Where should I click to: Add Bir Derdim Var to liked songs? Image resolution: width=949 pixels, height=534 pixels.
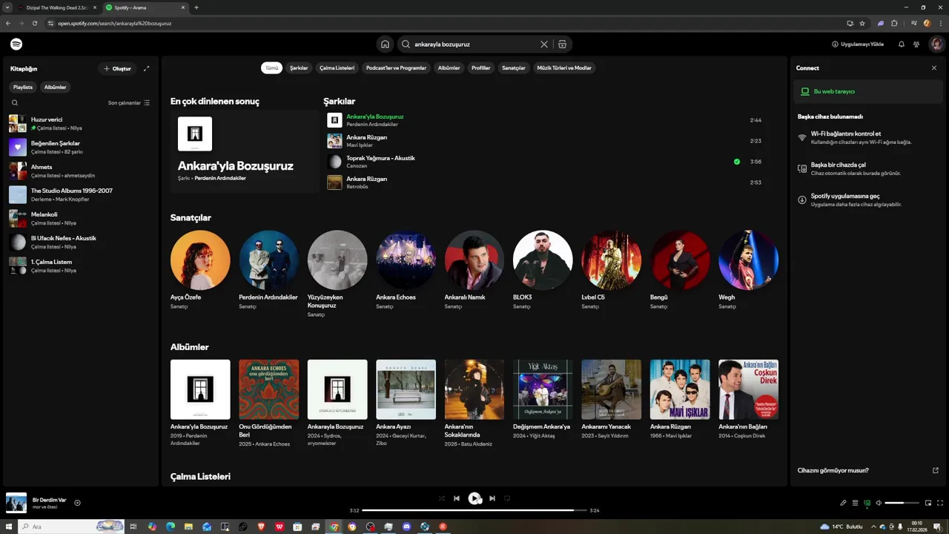[77, 503]
